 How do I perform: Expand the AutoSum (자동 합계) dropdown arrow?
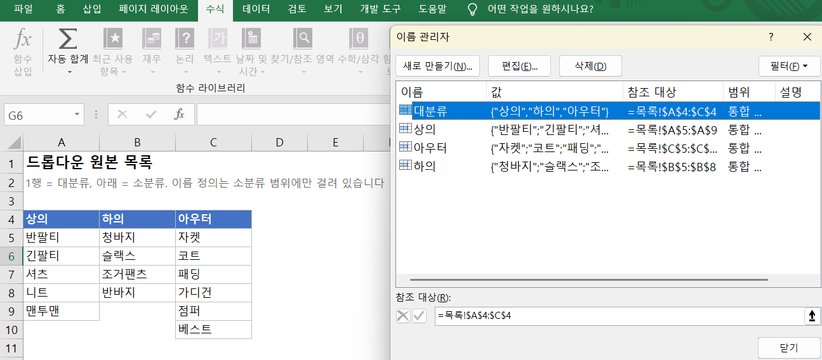[x=69, y=72]
